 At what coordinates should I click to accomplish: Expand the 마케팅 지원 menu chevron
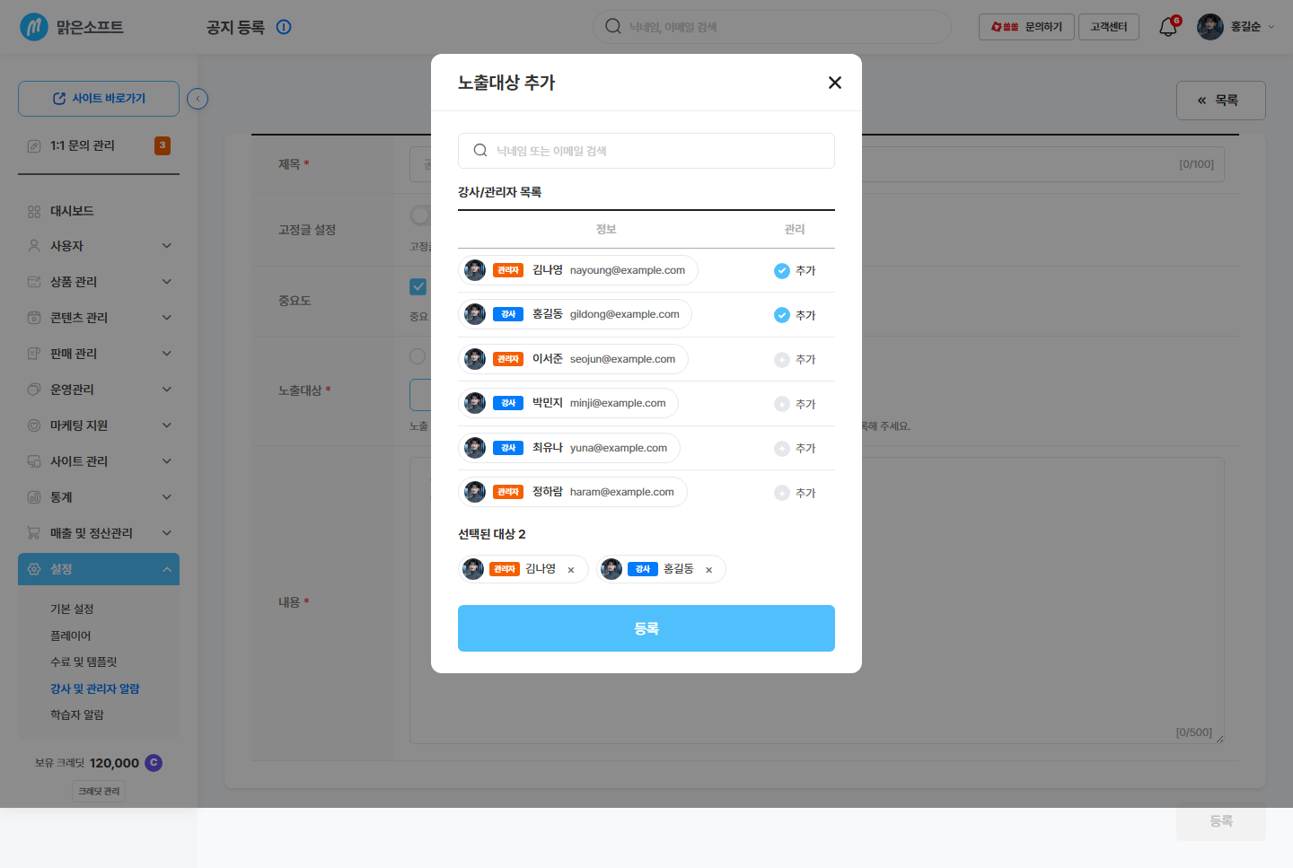167,425
